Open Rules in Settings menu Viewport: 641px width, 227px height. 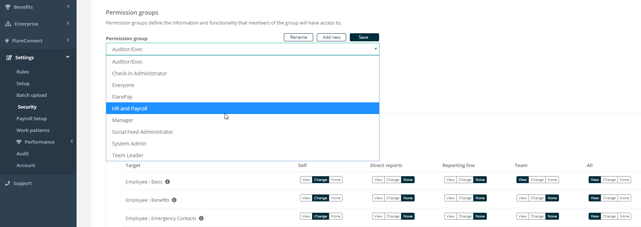(x=23, y=72)
